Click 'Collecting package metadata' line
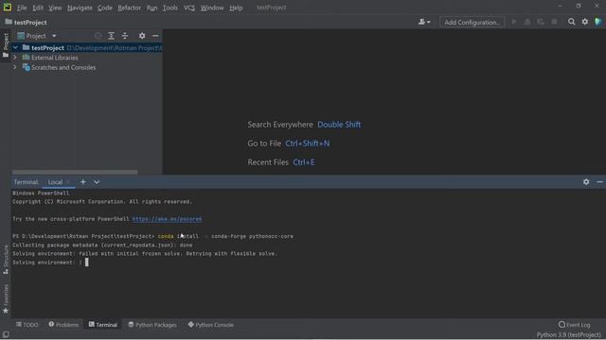The height and width of the screenshot is (340, 606). (102, 246)
